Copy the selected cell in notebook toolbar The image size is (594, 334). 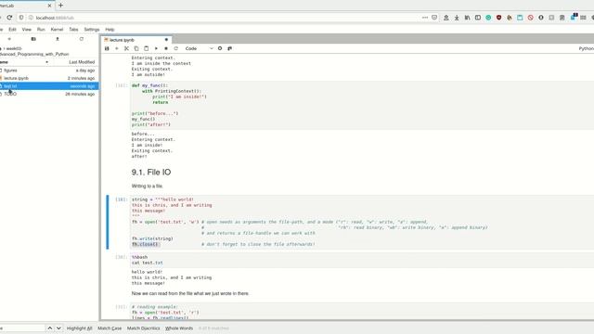(x=136, y=48)
